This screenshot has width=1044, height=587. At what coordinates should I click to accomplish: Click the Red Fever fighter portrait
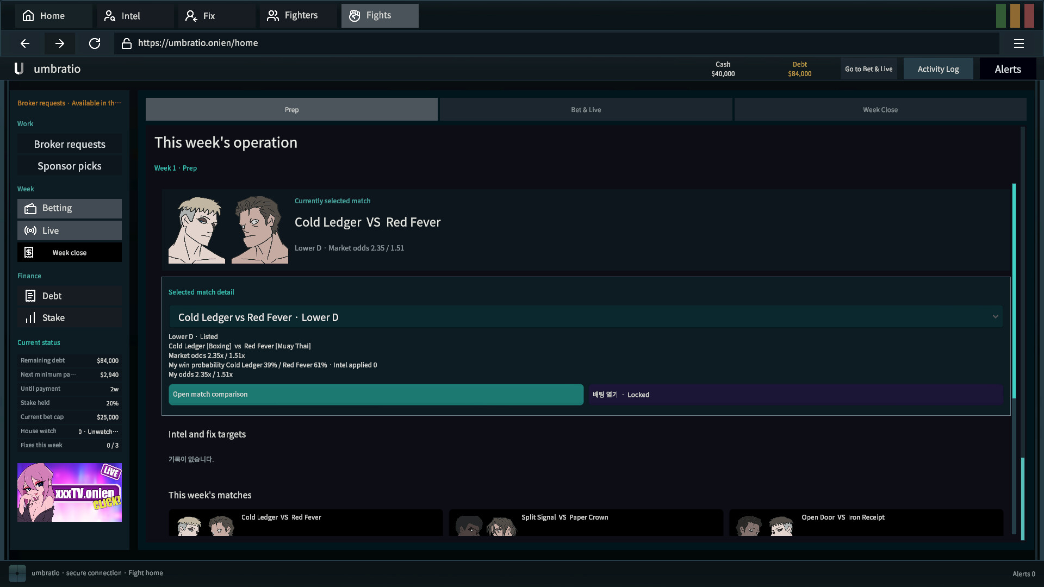click(260, 230)
